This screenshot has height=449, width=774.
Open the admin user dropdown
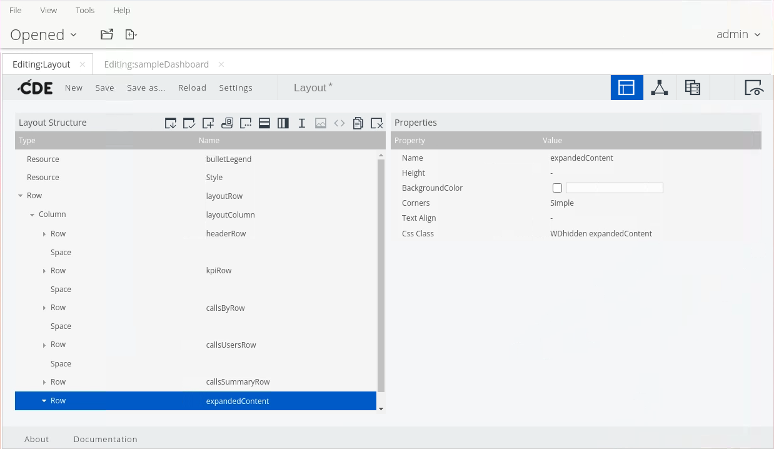click(x=738, y=34)
